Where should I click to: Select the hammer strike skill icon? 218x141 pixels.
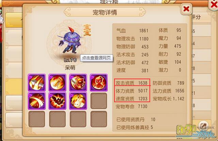(x=57, y=82)
